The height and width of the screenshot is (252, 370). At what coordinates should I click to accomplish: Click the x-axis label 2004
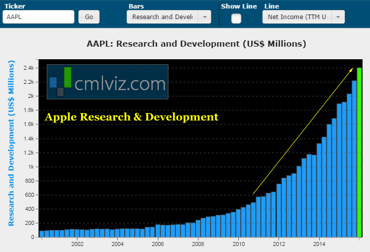pyautogui.click(x=118, y=244)
